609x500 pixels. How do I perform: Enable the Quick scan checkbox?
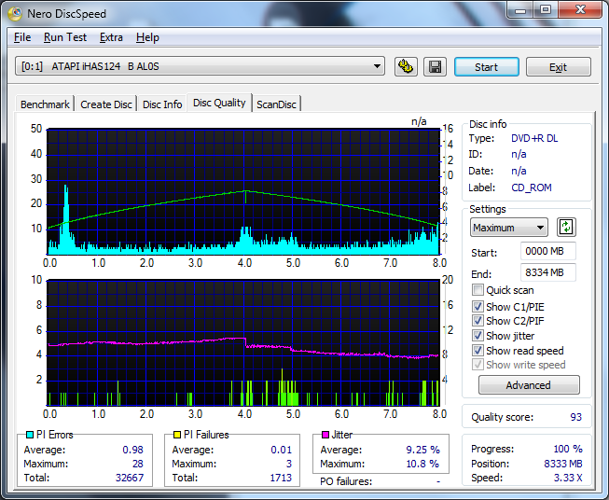478,290
